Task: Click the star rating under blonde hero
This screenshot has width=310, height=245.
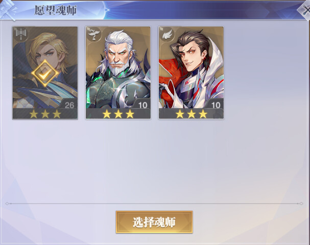Action: tap(45, 114)
